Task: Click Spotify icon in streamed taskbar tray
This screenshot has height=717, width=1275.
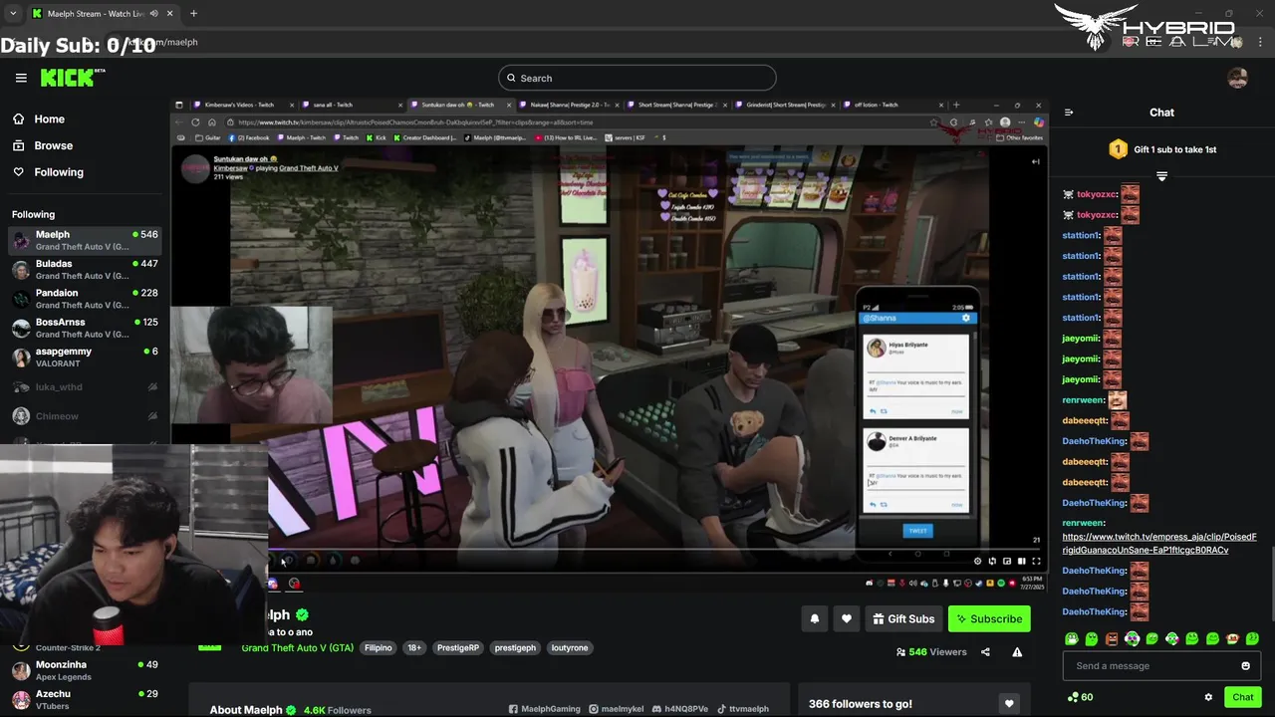Action: (x=1001, y=584)
